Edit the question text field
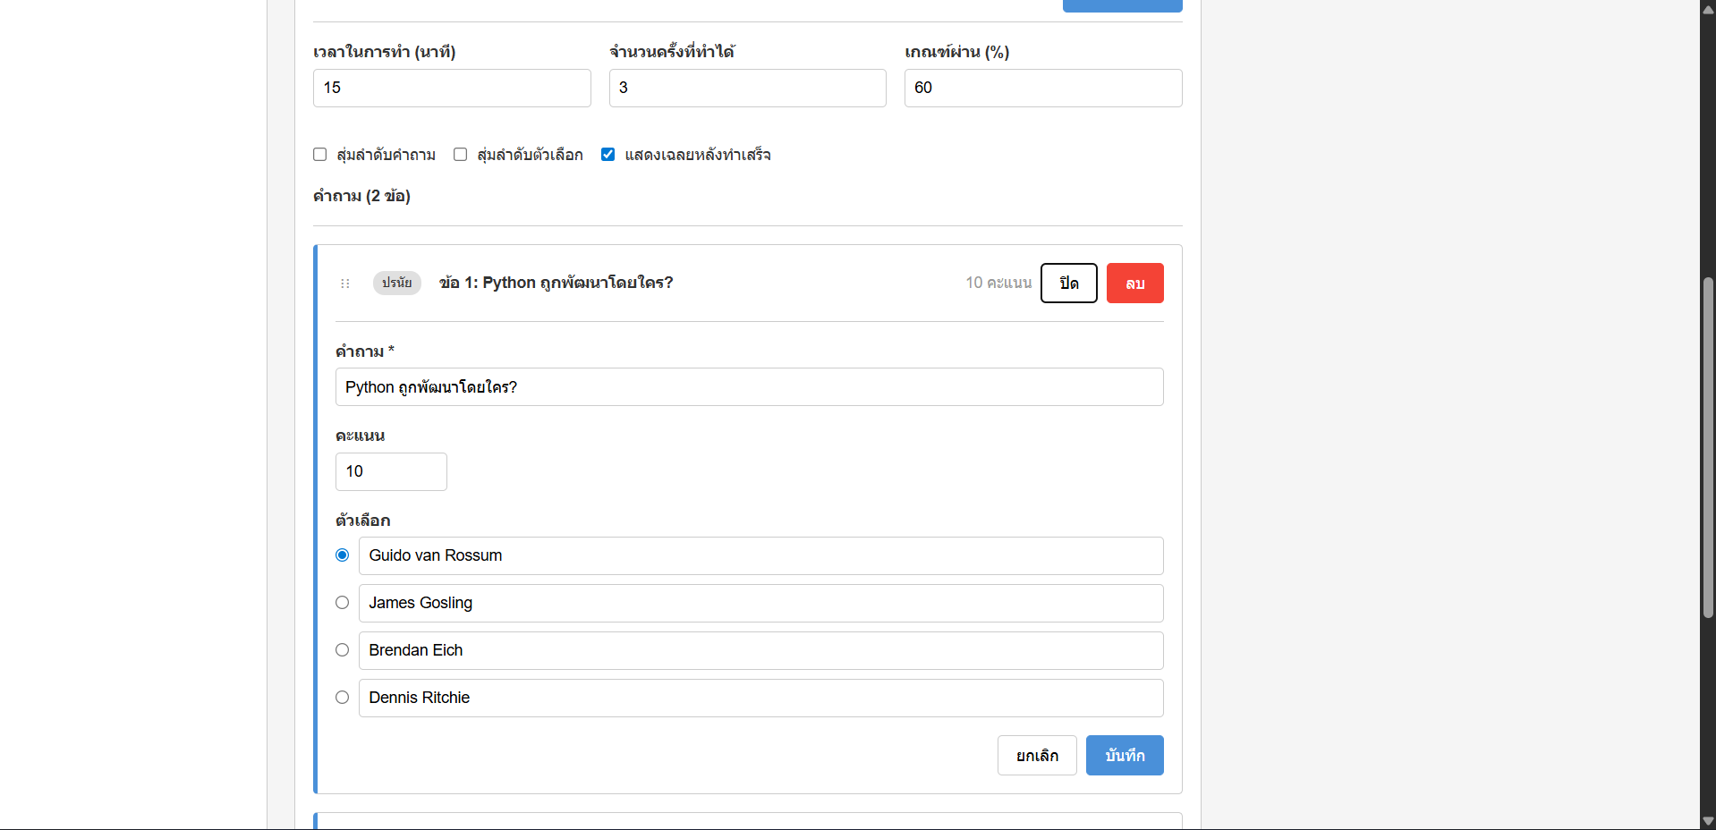The image size is (1716, 830). [749, 387]
